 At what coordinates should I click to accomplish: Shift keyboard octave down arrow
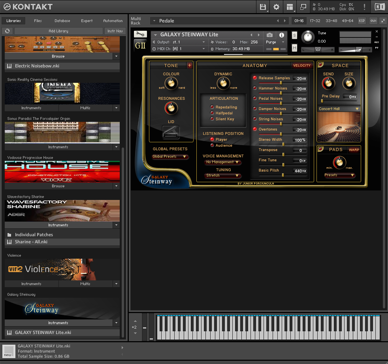(x=135, y=333)
